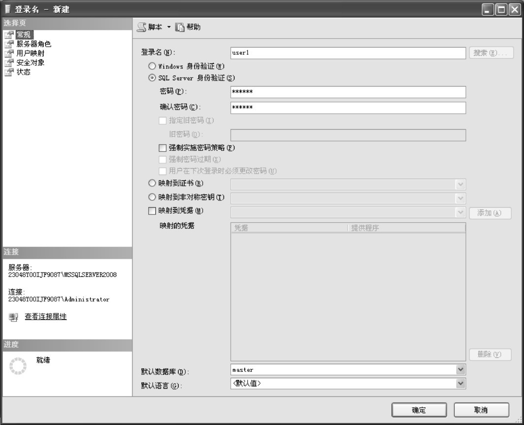Screen dimensions: 524x425
Task: Maximize the 登录名 - 新建 window
Action: click(x=501, y=9)
